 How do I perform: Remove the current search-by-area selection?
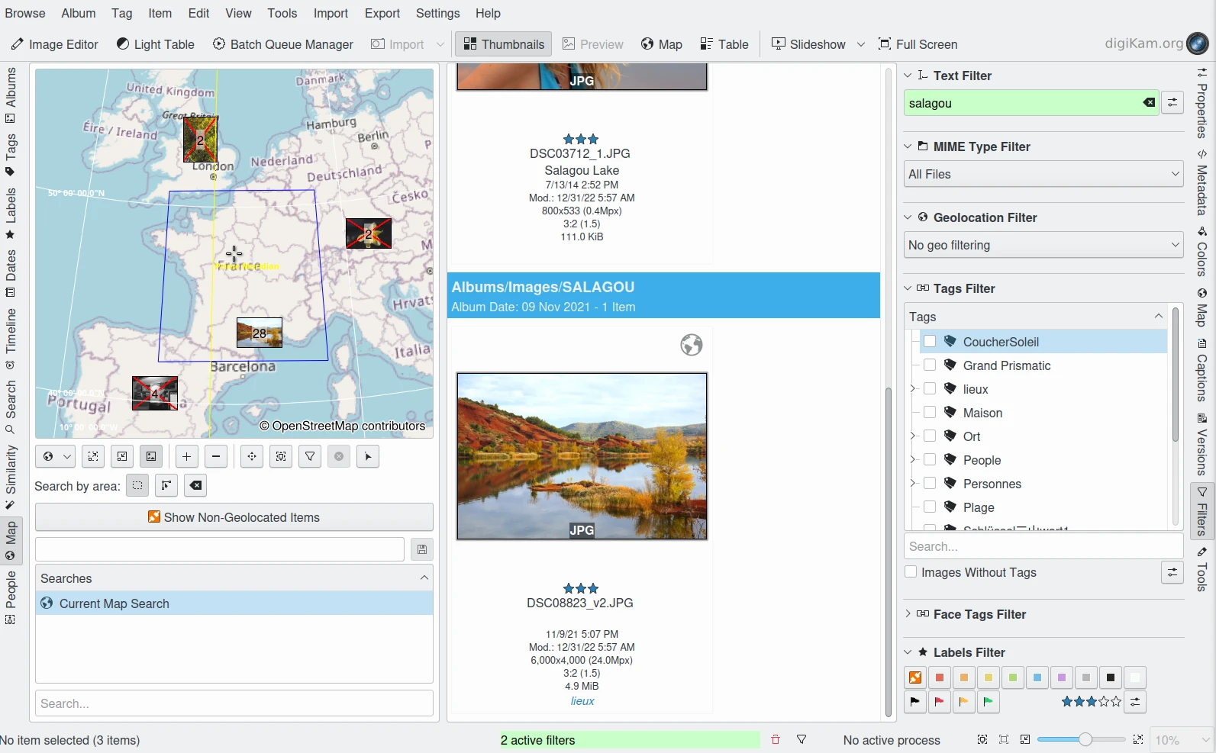tap(196, 486)
